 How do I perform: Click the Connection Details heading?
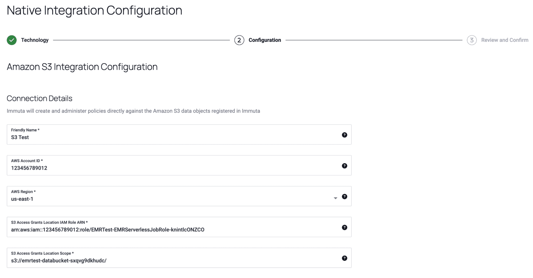(39, 99)
